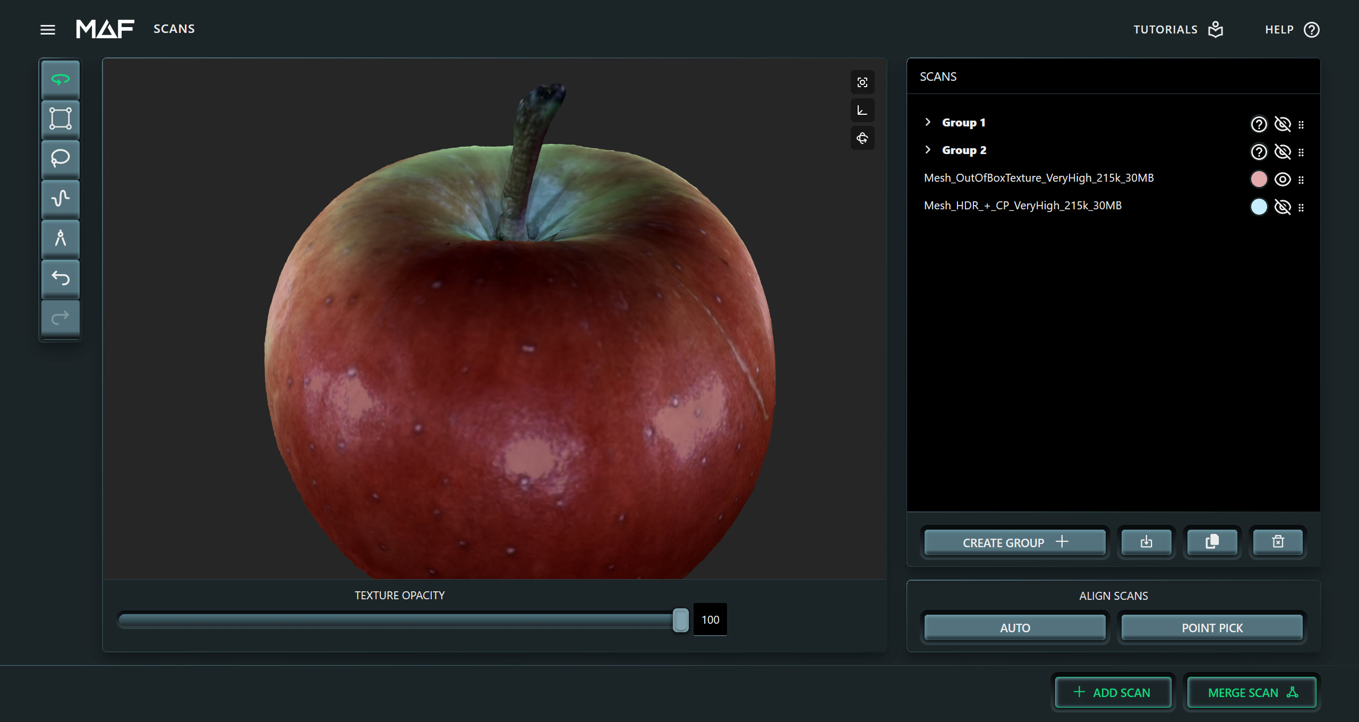Hide the Mesh_OutOfBoxTexture scan
This screenshot has width=1359, height=722.
tap(1283, 180)
